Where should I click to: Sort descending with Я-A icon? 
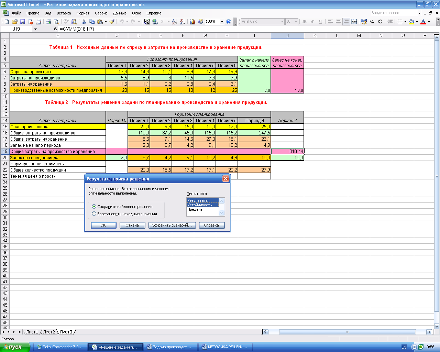[183, 22]
